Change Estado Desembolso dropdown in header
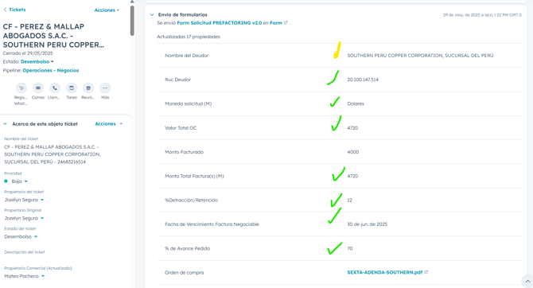Screen dimensions: 533x288 (37, 61)
